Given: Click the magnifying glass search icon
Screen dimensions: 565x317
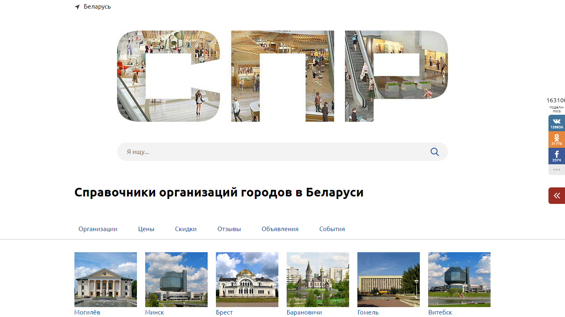Looking at the screenshot, I should pyautogui.click(x=434, y=152).
